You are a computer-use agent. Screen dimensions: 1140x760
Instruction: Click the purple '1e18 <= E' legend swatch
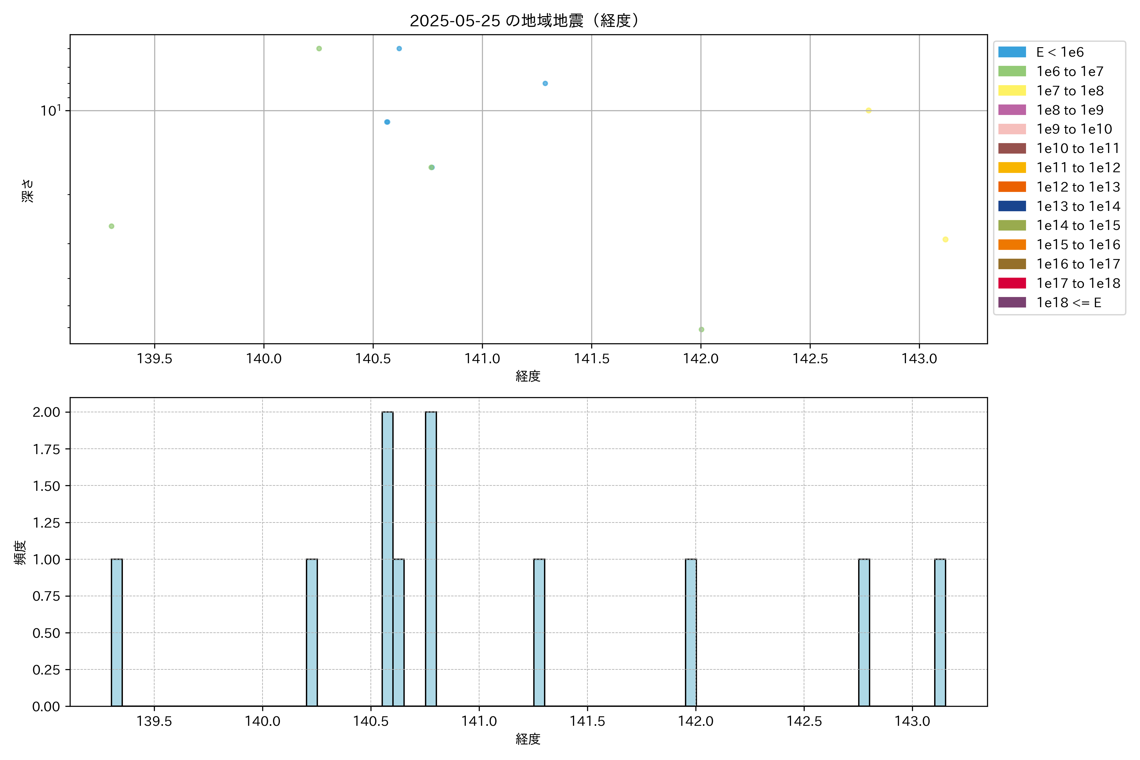[1011, 302]
